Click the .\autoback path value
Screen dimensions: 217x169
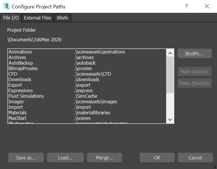click(x=85, y=63)
